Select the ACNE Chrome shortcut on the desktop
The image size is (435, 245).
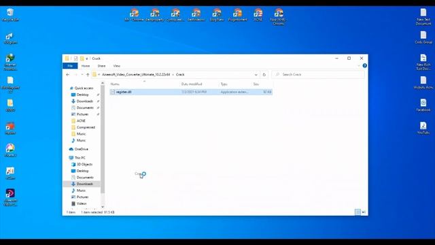tap(258, 15)
